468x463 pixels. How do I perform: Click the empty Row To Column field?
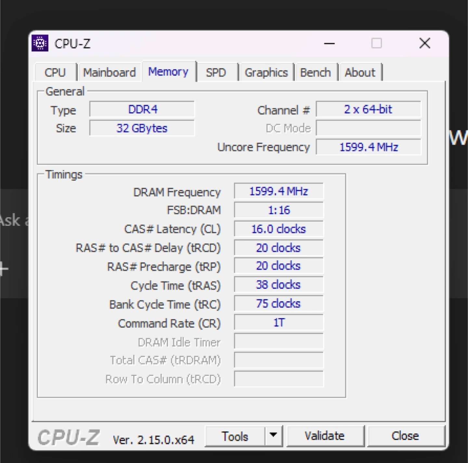click(279, 379)
